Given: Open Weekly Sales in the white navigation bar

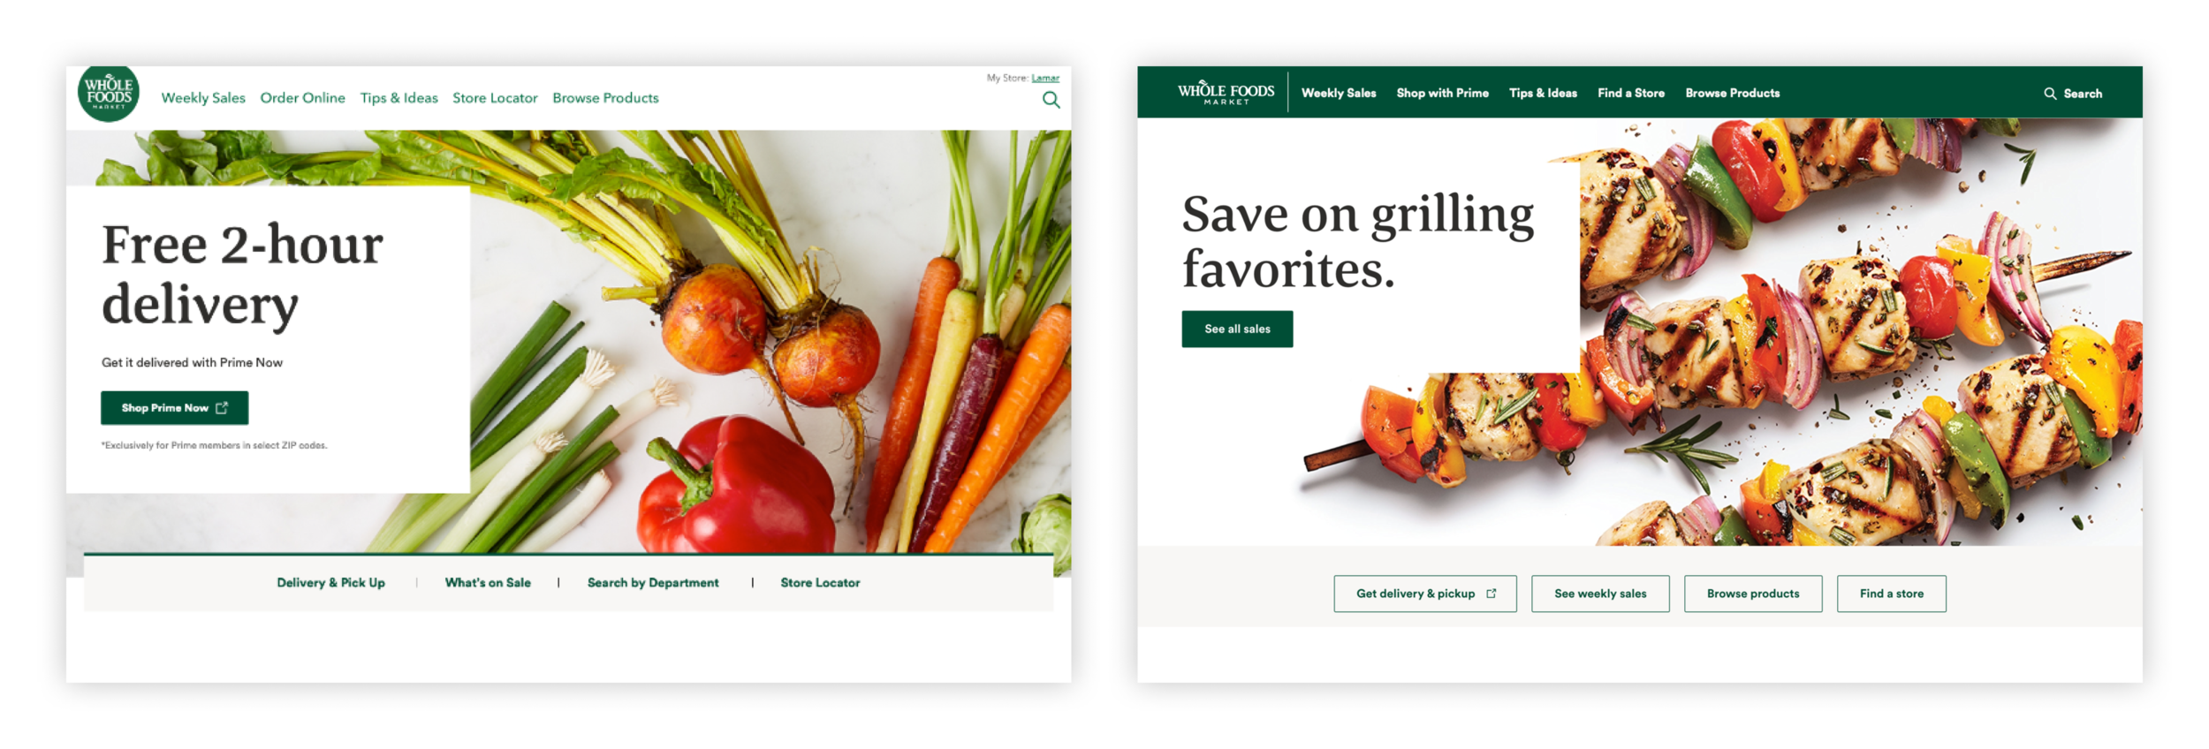Looking at the screenshot, I should pyautogui.click(x=203, y=98).
